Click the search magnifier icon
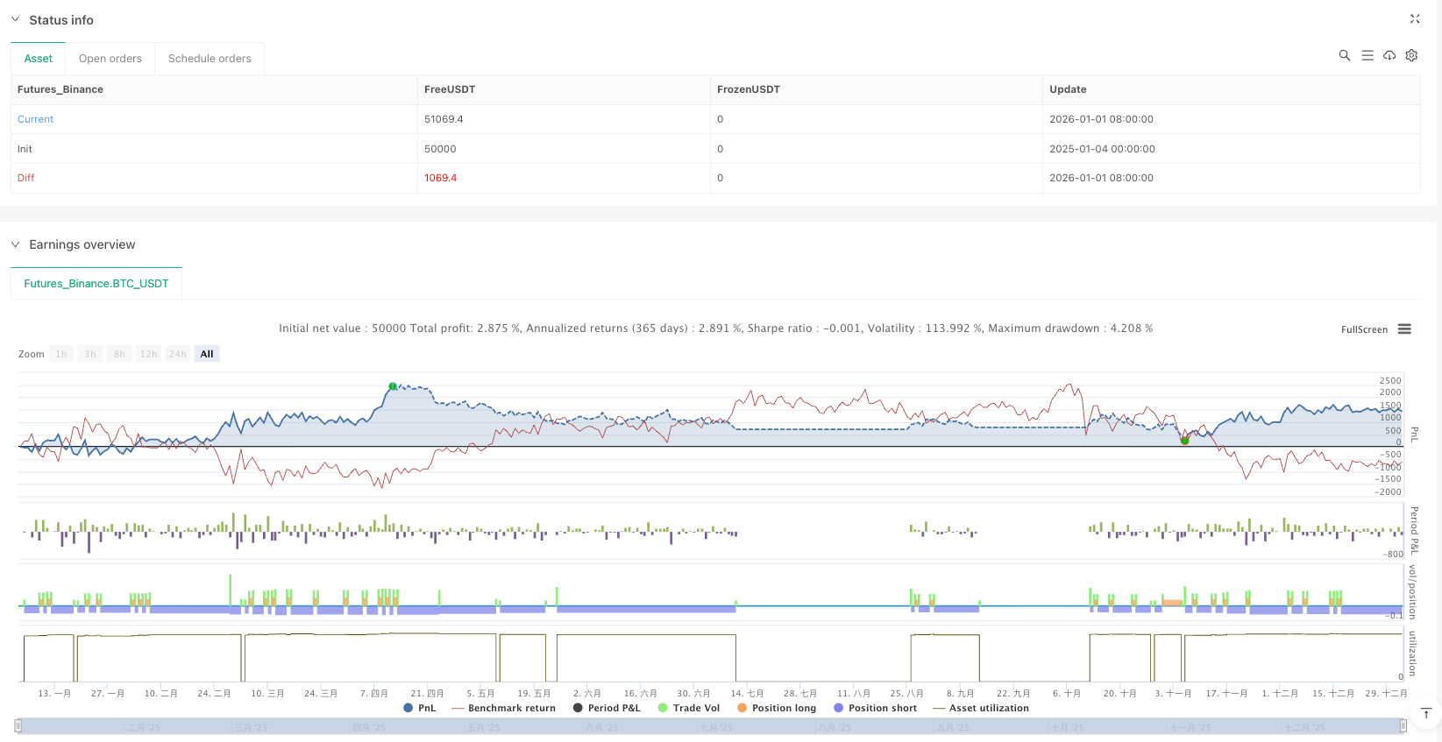 [1344, 55]
